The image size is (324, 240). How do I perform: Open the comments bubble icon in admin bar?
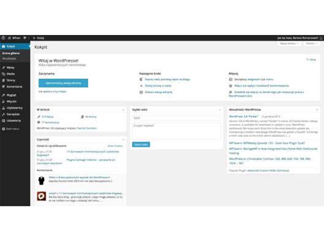click(x=24, y=38)
